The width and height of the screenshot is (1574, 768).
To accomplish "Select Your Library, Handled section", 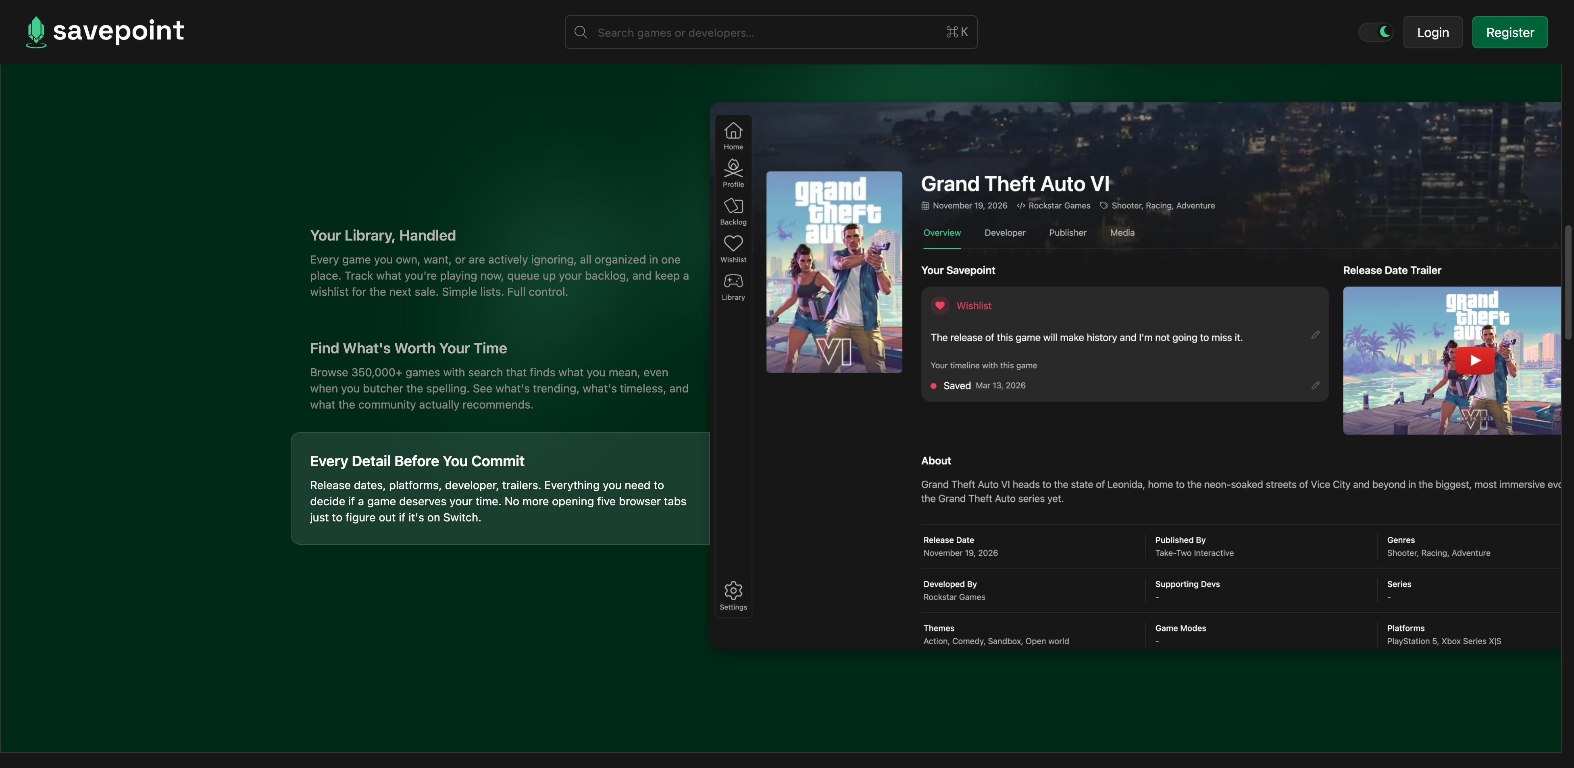I will [500, 263].
